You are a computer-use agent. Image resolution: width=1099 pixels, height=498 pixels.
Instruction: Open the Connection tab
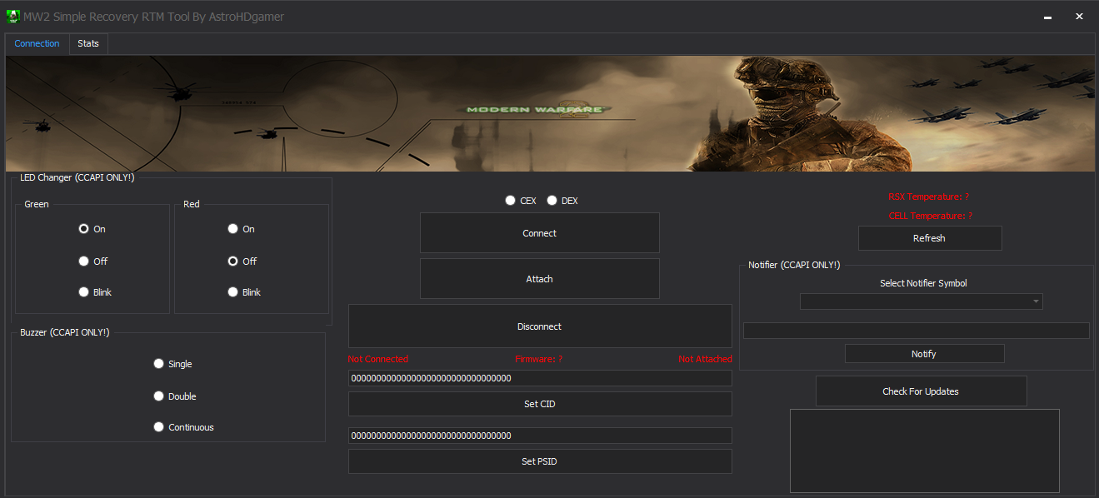pos(37,43)
